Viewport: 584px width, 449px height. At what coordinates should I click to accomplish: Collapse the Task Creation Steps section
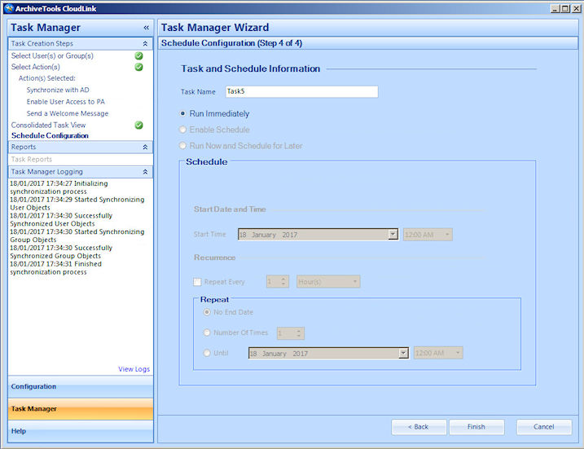pos(145,43)
